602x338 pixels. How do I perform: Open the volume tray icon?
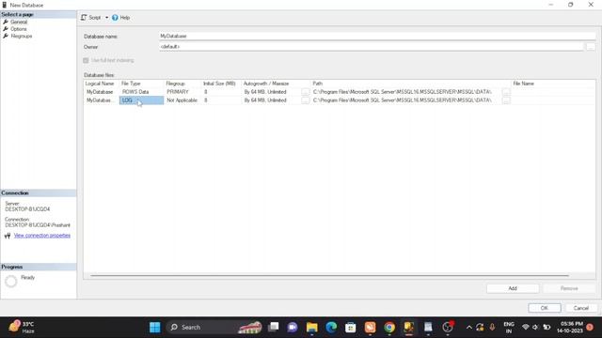[536, 328]
